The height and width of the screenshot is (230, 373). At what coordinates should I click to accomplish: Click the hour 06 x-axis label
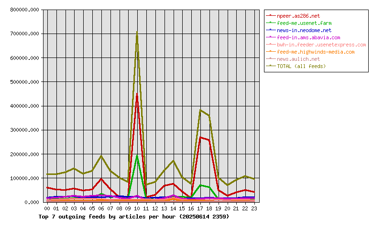pyautogui.click(x=101, y=208)
